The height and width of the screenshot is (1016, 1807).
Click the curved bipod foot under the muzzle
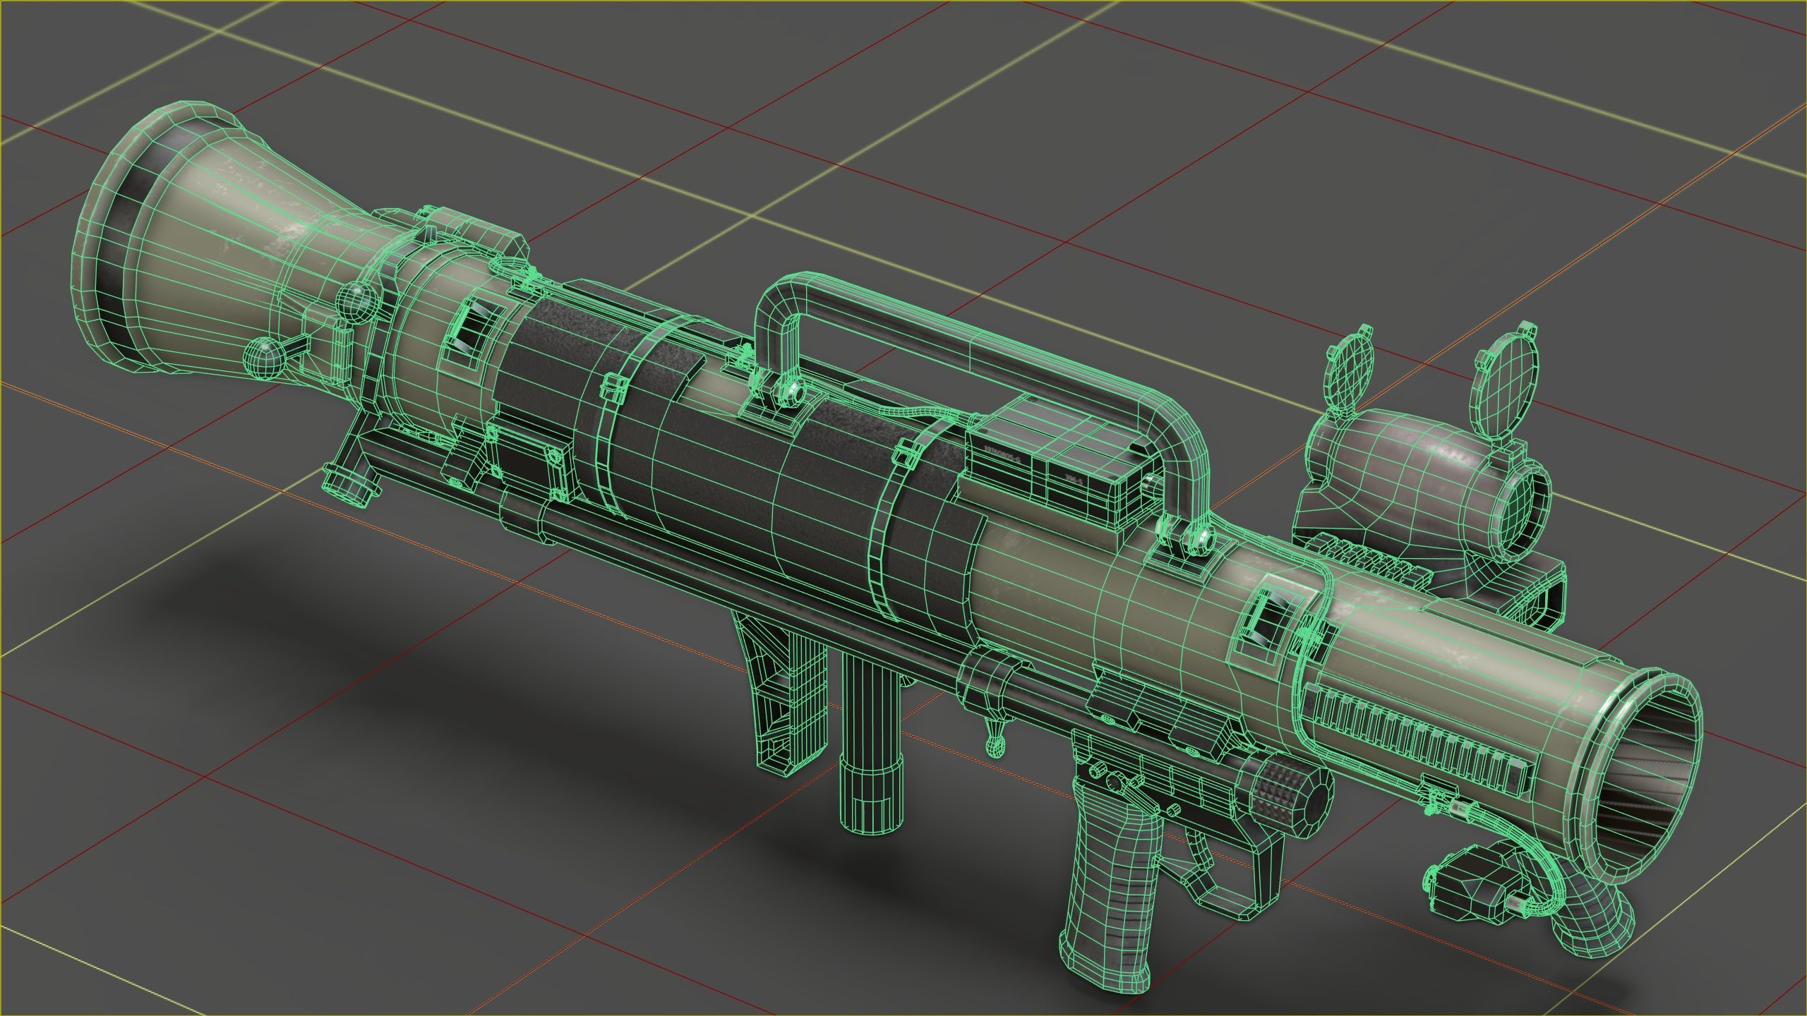point(1595,921)
